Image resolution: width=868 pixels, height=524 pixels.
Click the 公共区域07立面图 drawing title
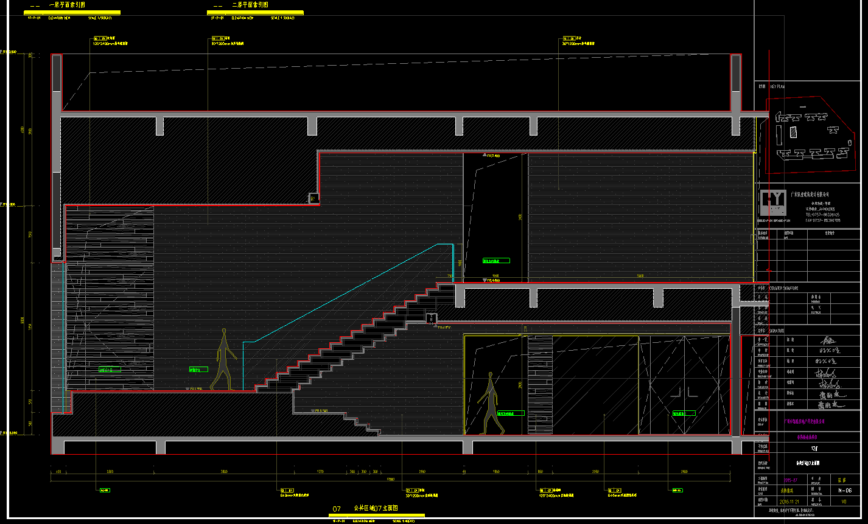tap(376, 508)
